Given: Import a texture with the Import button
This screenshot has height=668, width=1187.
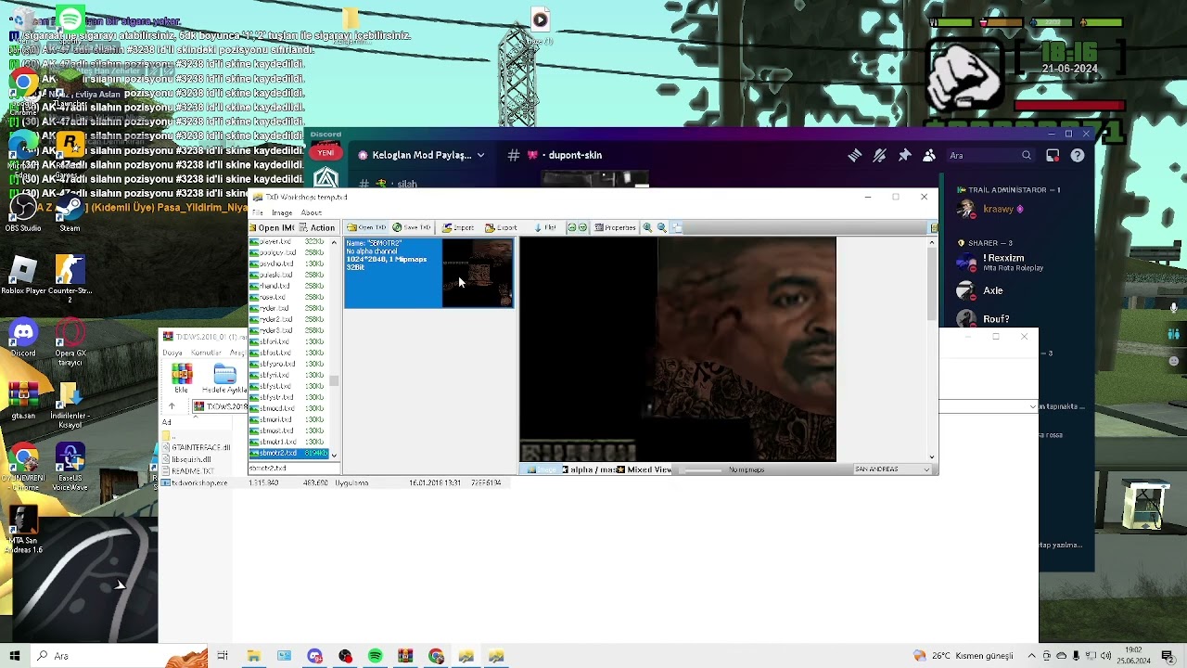Looking at the screenshot, I should pos(458,227).
